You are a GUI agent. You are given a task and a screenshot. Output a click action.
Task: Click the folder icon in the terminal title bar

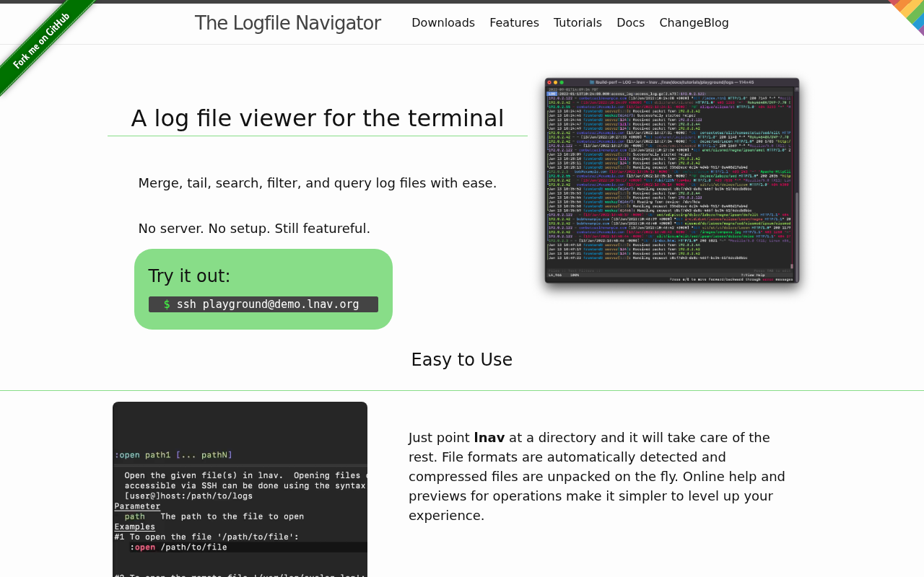click(591, 82)
